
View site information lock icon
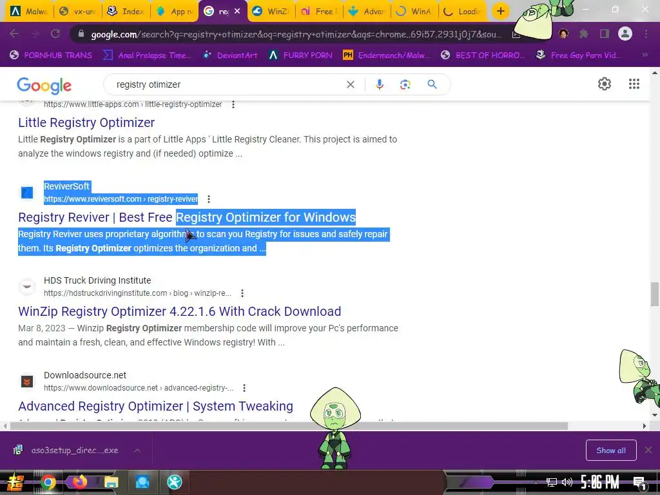(81, 34)
